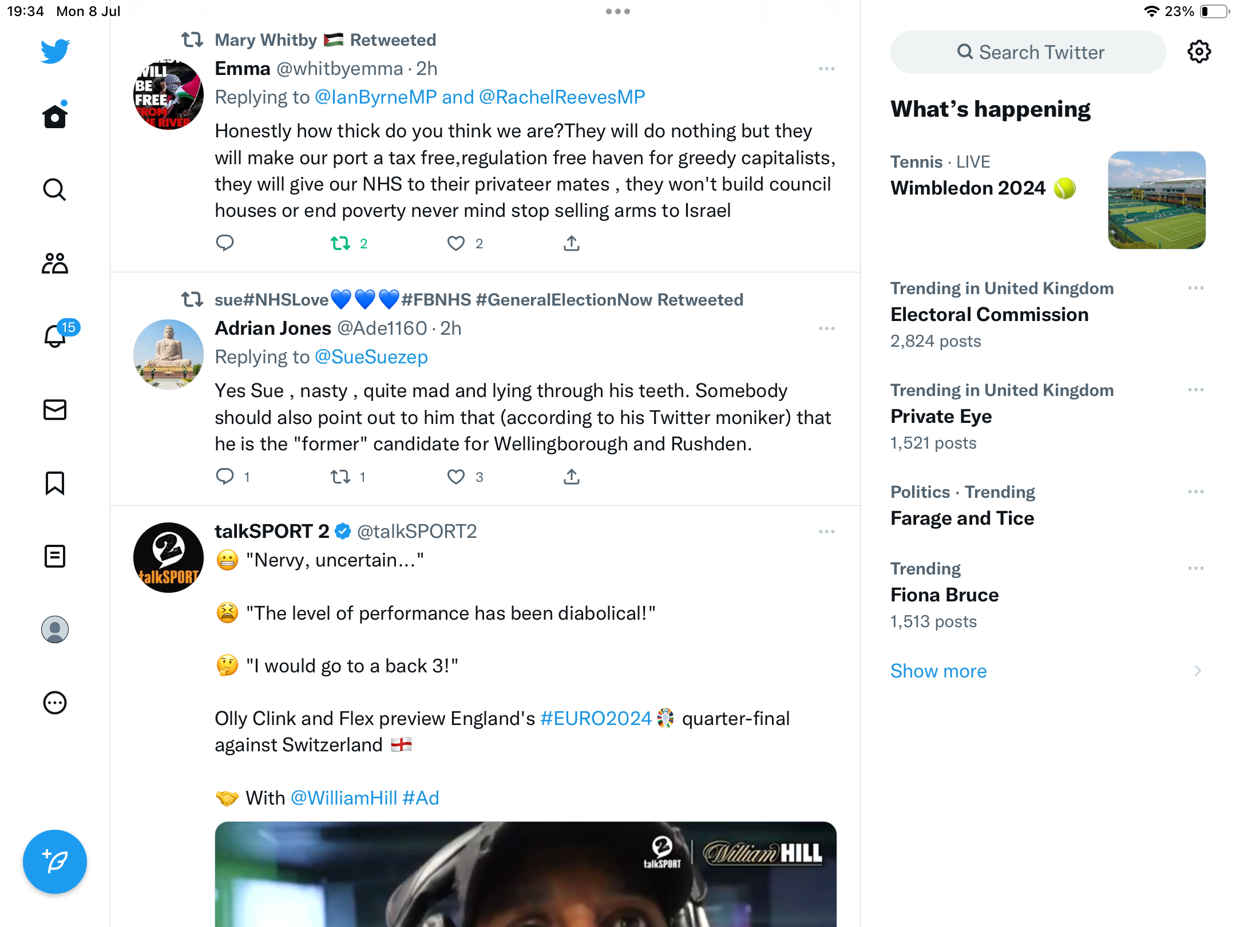Open the Communities people icon
The image size is (1236, 927).
click(x=55, y=263)
